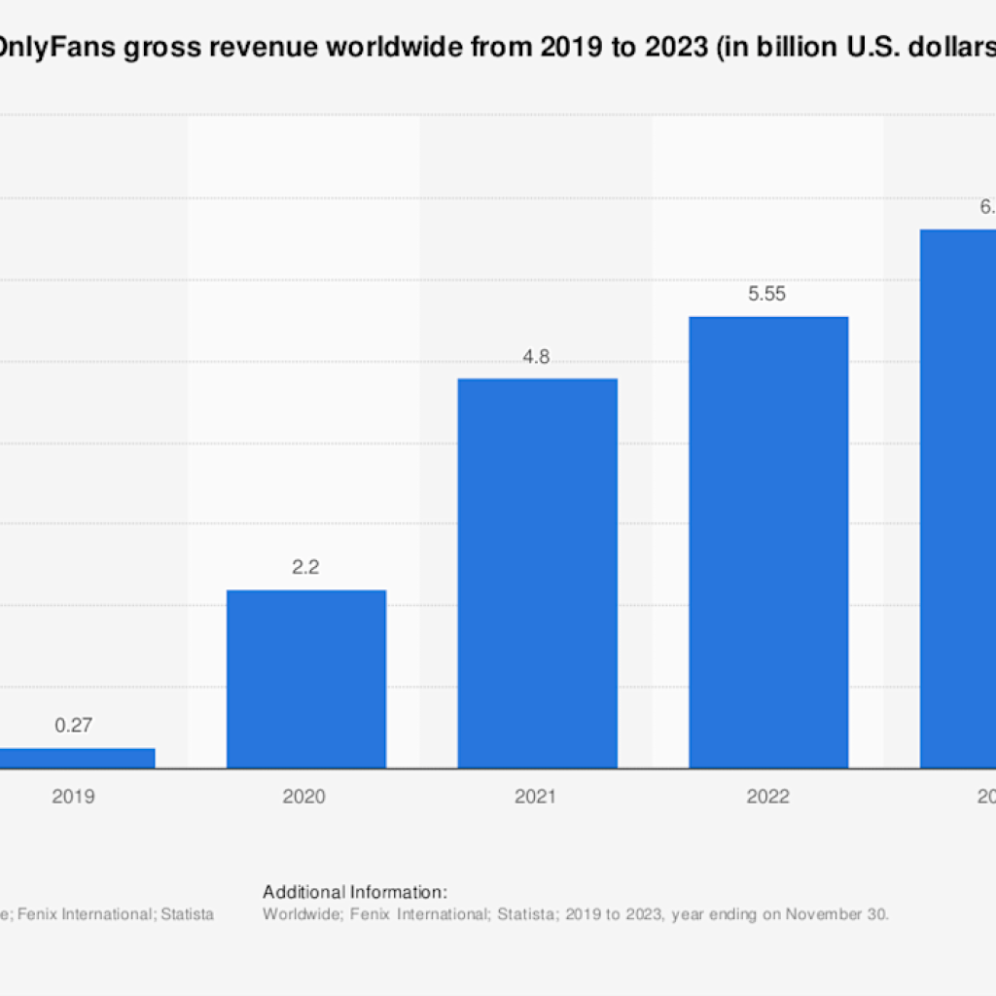Click the empty plot area above the 2019 bar
The height and width of the screenshot is (996, 996).
point(76,438)
